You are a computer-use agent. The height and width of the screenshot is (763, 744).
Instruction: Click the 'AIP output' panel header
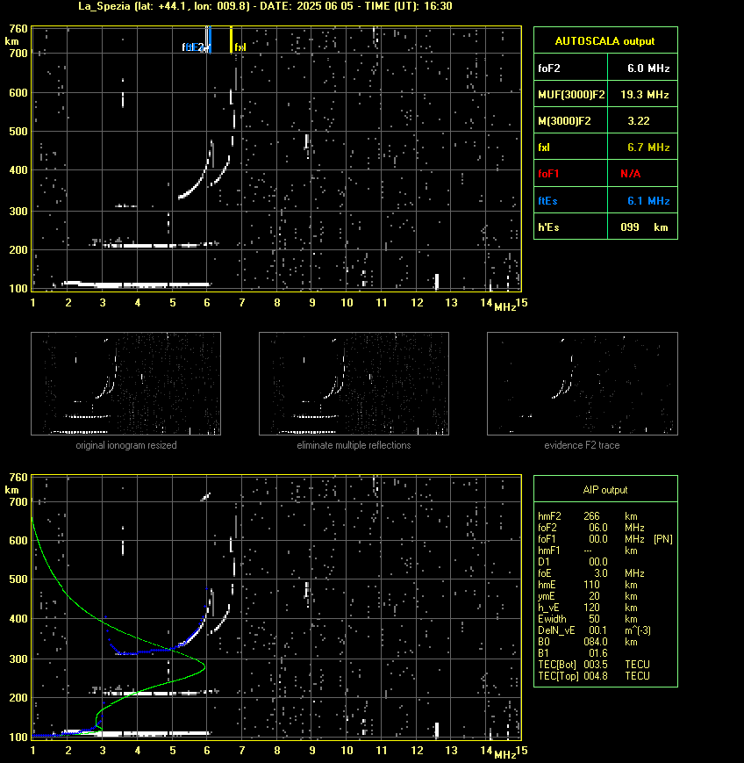coord(604,490)
